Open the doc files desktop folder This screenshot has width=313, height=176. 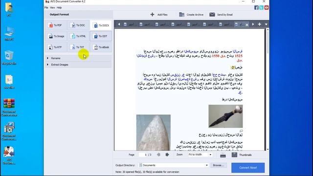(x=9, y=82)
